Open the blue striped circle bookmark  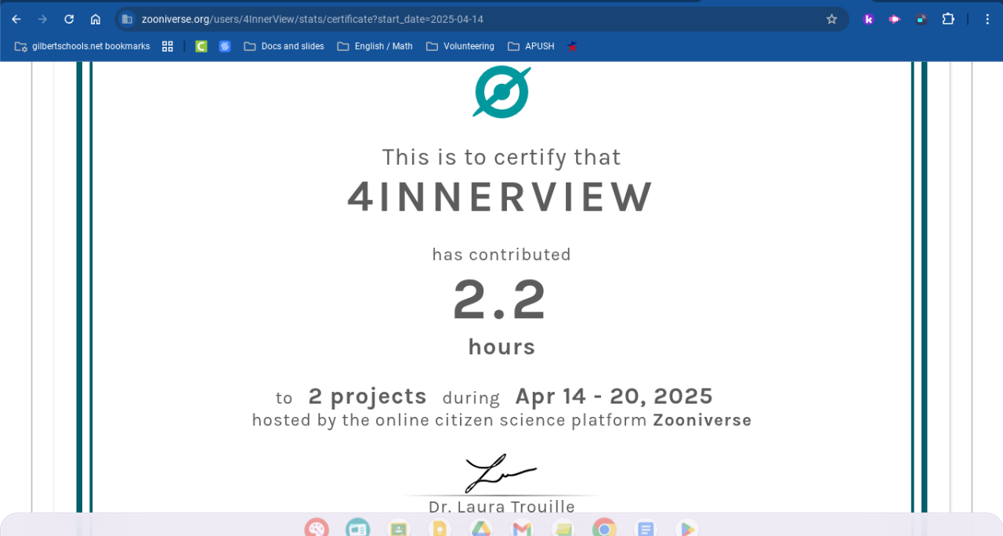point(225,46)
